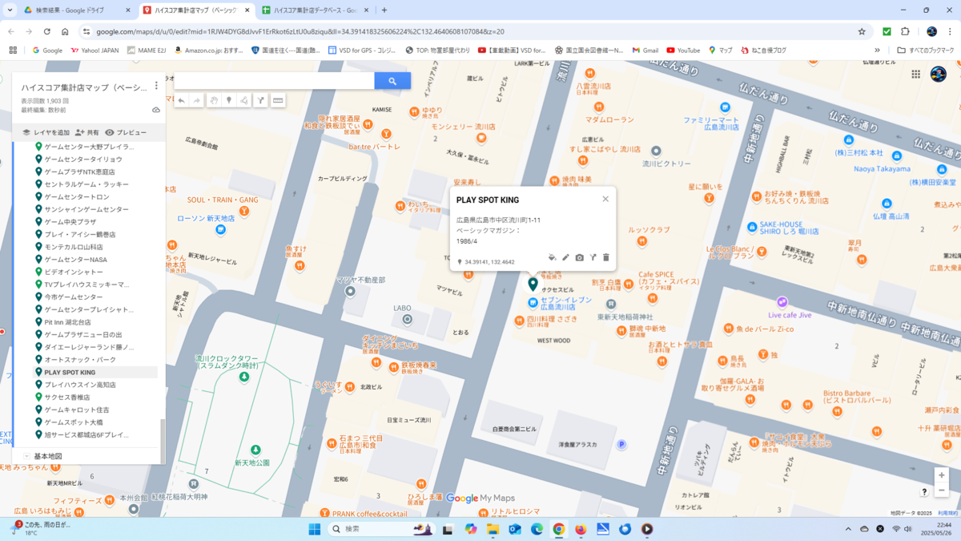This screenshot has height=541, width=961.
Task: Open the File Explorer taskbar icon
Action: [493, 529]
